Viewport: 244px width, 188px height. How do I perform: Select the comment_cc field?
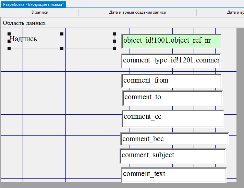172,118
